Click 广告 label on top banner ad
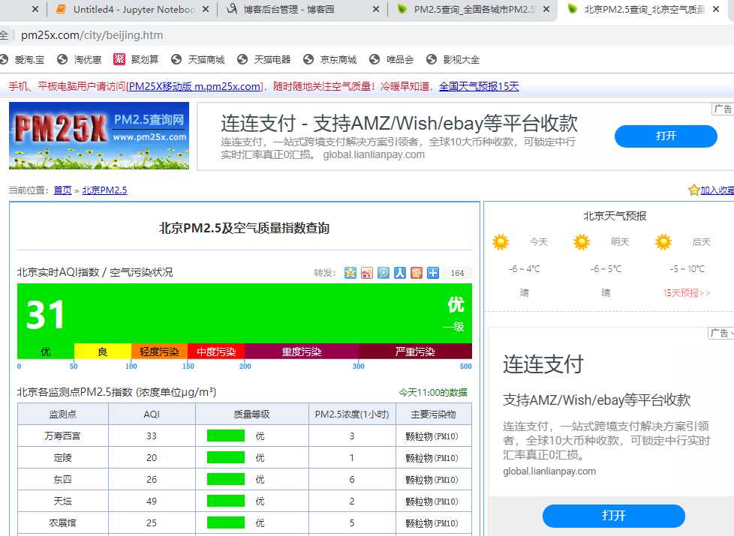Viewport: 734px width, 536px height. point(723,109)
